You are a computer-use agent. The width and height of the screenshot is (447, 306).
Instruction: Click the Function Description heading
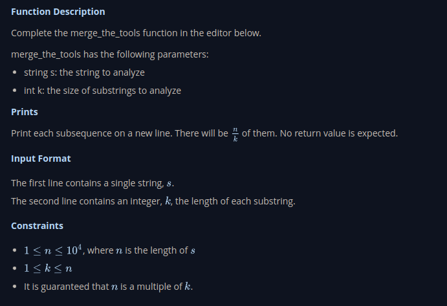(58, 12)
